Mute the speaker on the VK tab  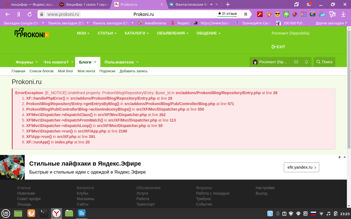coord(211,4)
